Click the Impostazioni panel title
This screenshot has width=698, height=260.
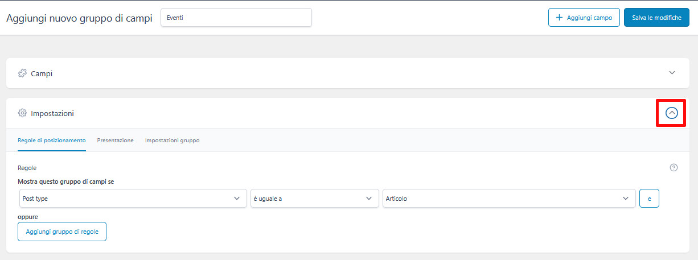pos(52,113)
